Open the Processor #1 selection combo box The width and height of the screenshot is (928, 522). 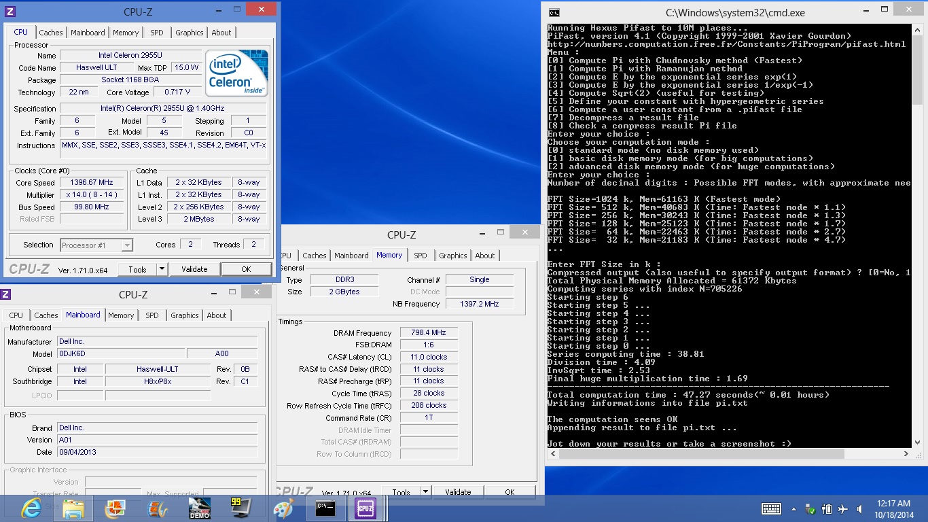[96, 245]
